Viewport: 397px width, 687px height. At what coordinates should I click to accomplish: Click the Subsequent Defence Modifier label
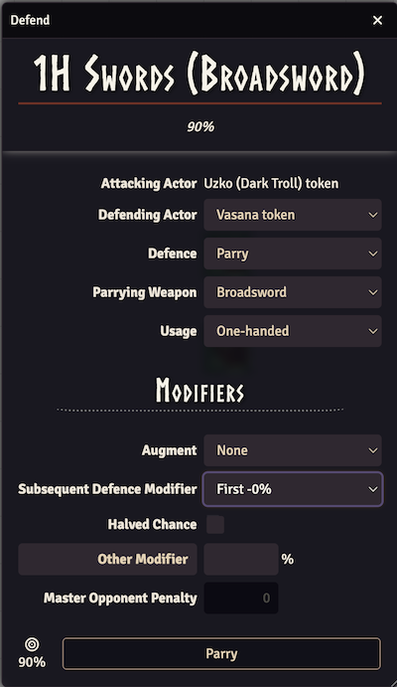[x=107, y=489]
